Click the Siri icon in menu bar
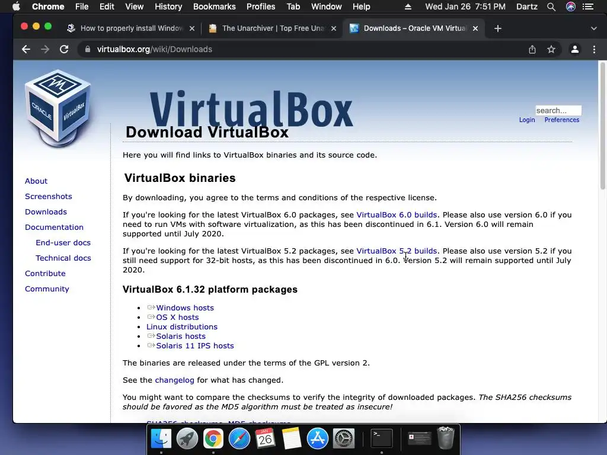 (571, 7)
